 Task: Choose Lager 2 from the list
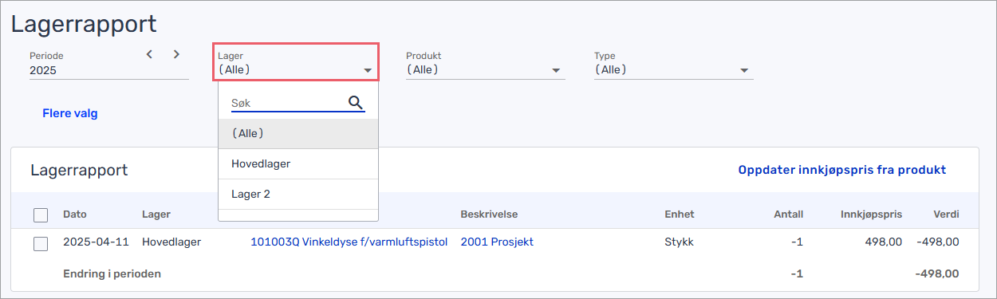[x=298, y=194]
